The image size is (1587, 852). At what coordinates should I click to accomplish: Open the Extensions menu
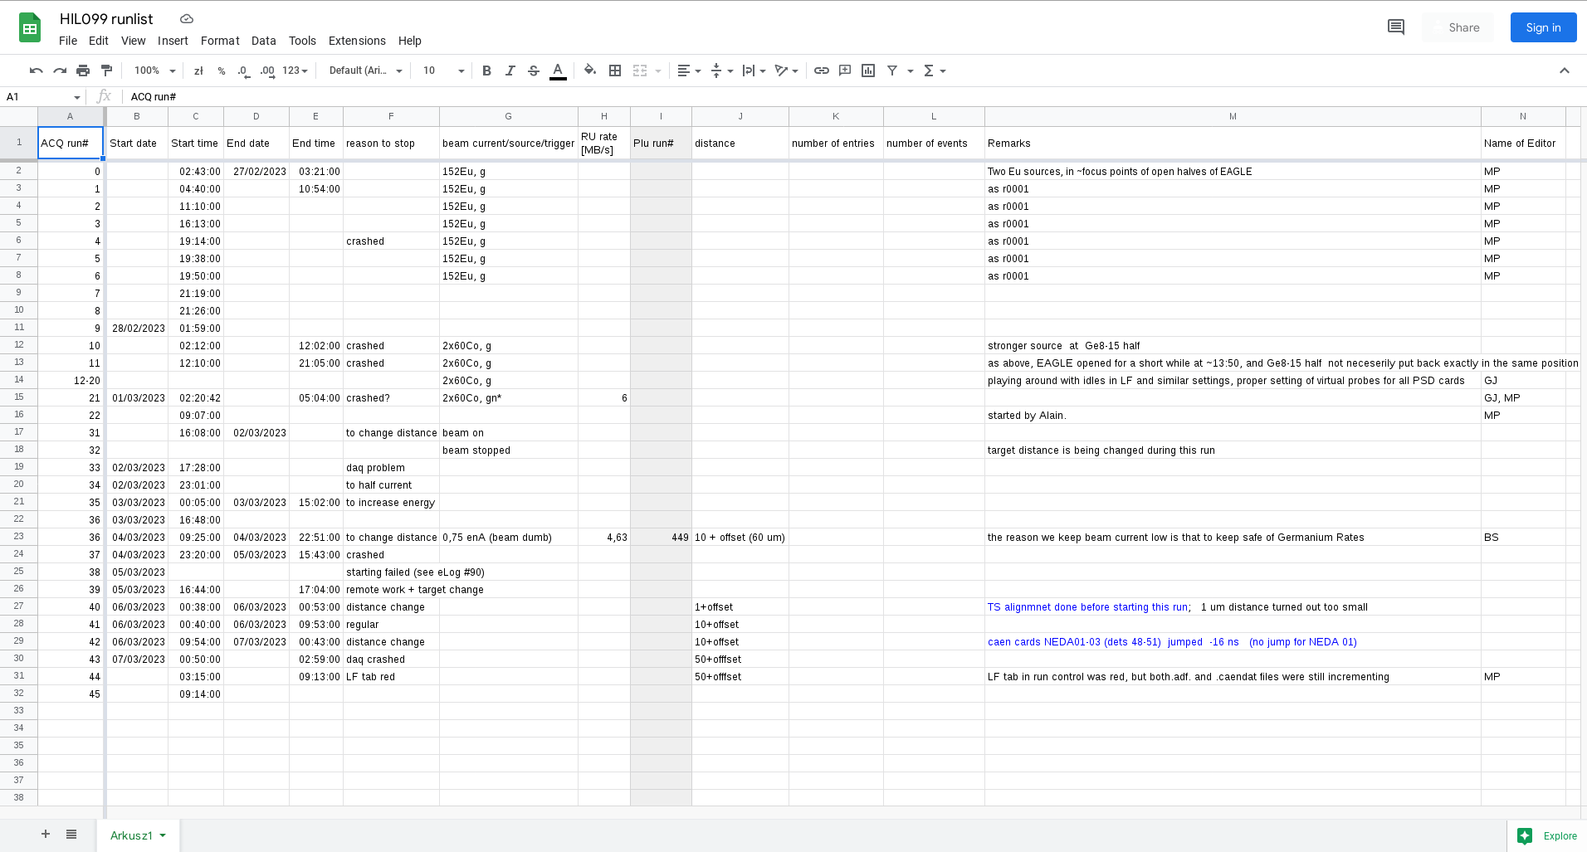click(x=356, y=40)
